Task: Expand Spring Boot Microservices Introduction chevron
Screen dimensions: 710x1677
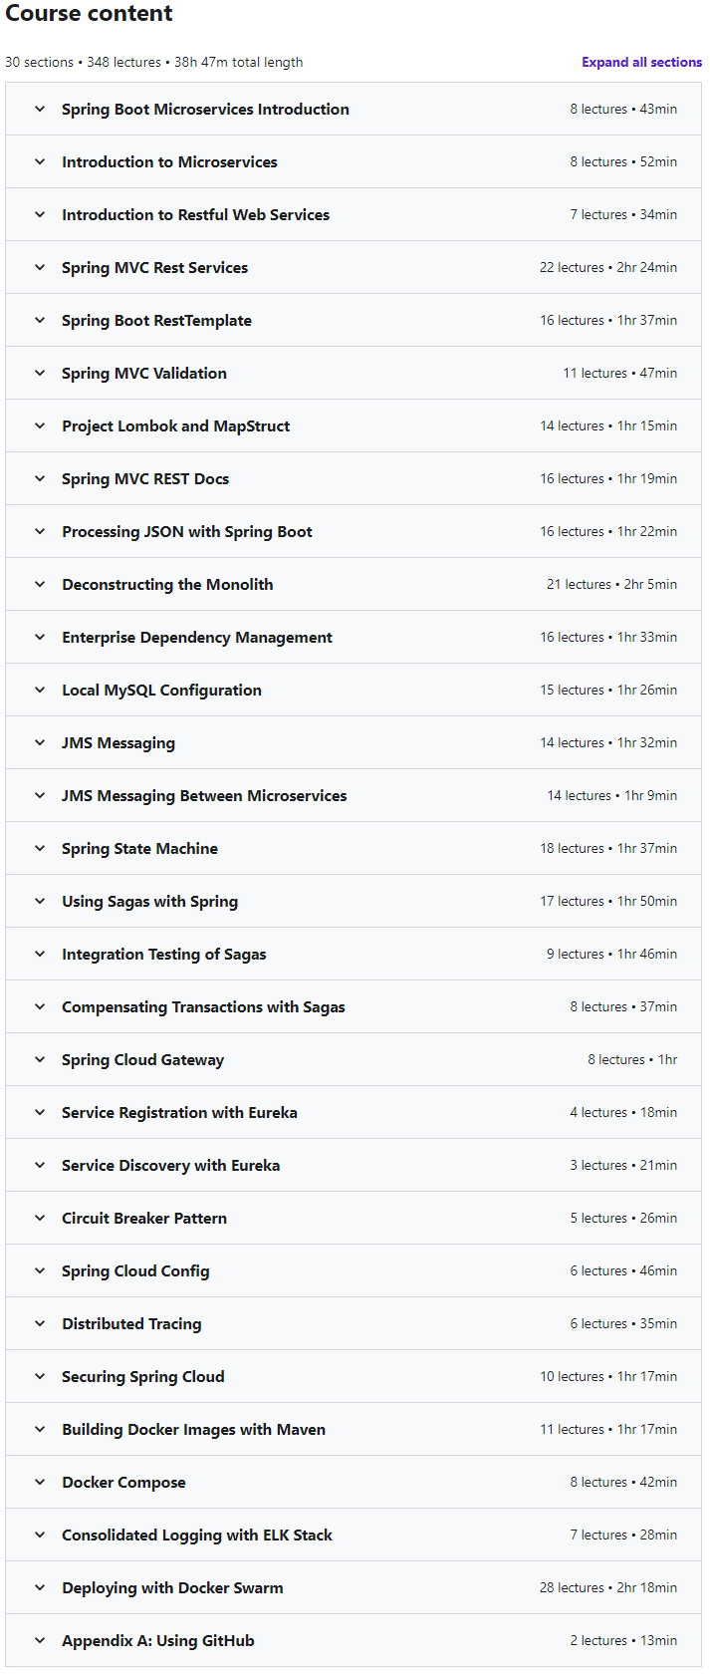Action: click(x=40, y=109)
